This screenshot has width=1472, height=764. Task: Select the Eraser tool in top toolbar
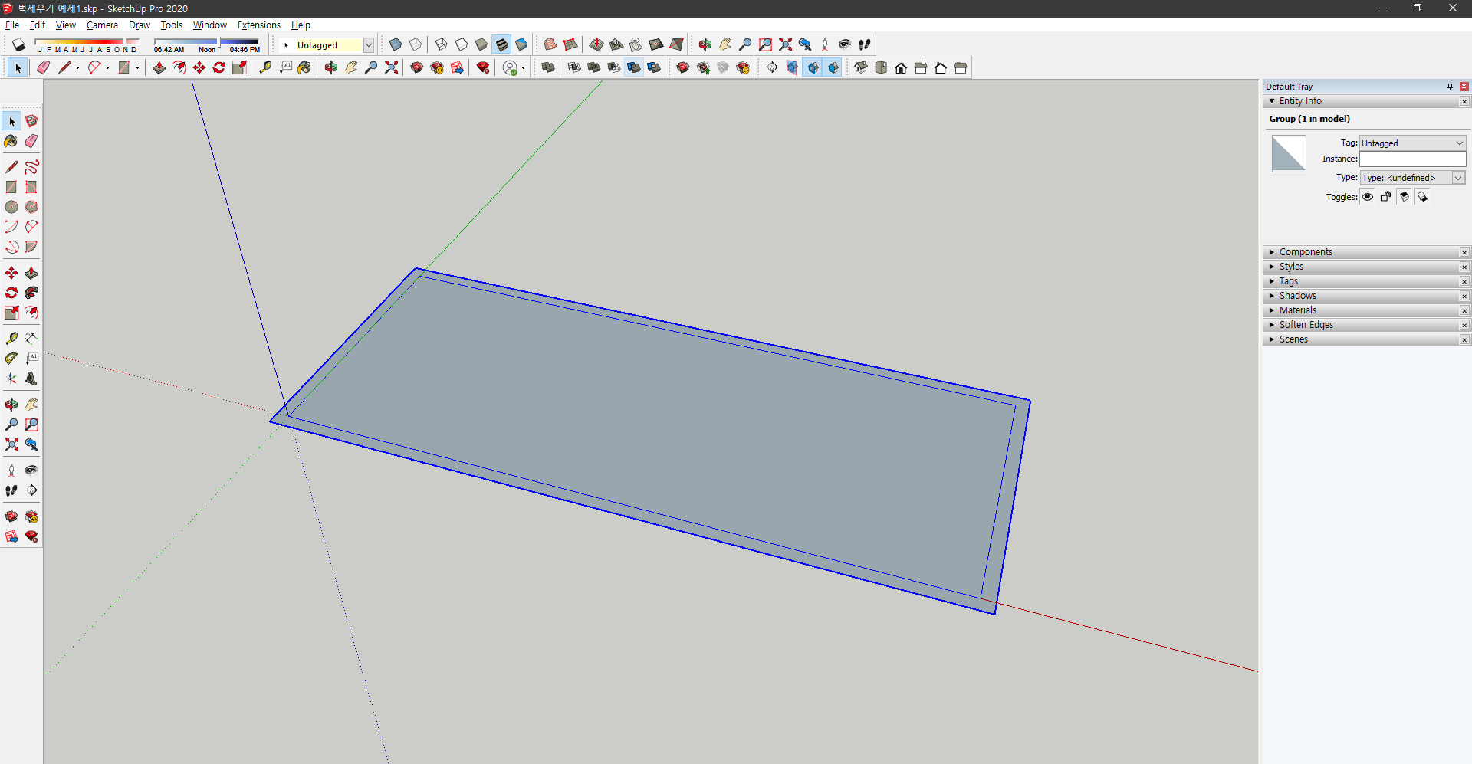tap(44, 67)
